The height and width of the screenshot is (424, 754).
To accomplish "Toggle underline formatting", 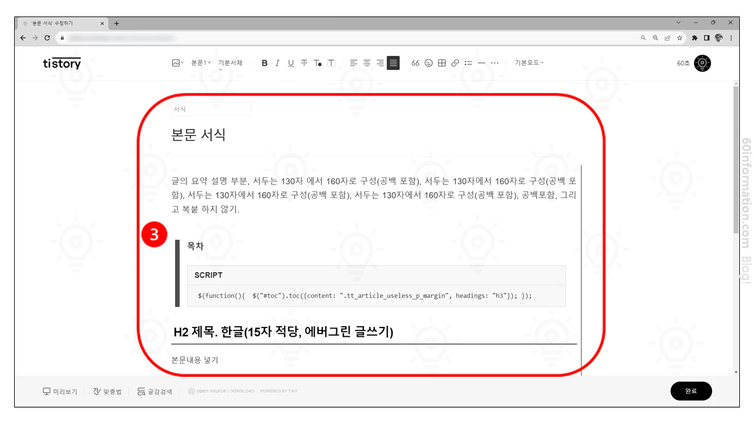I will (x=290, y=63).
